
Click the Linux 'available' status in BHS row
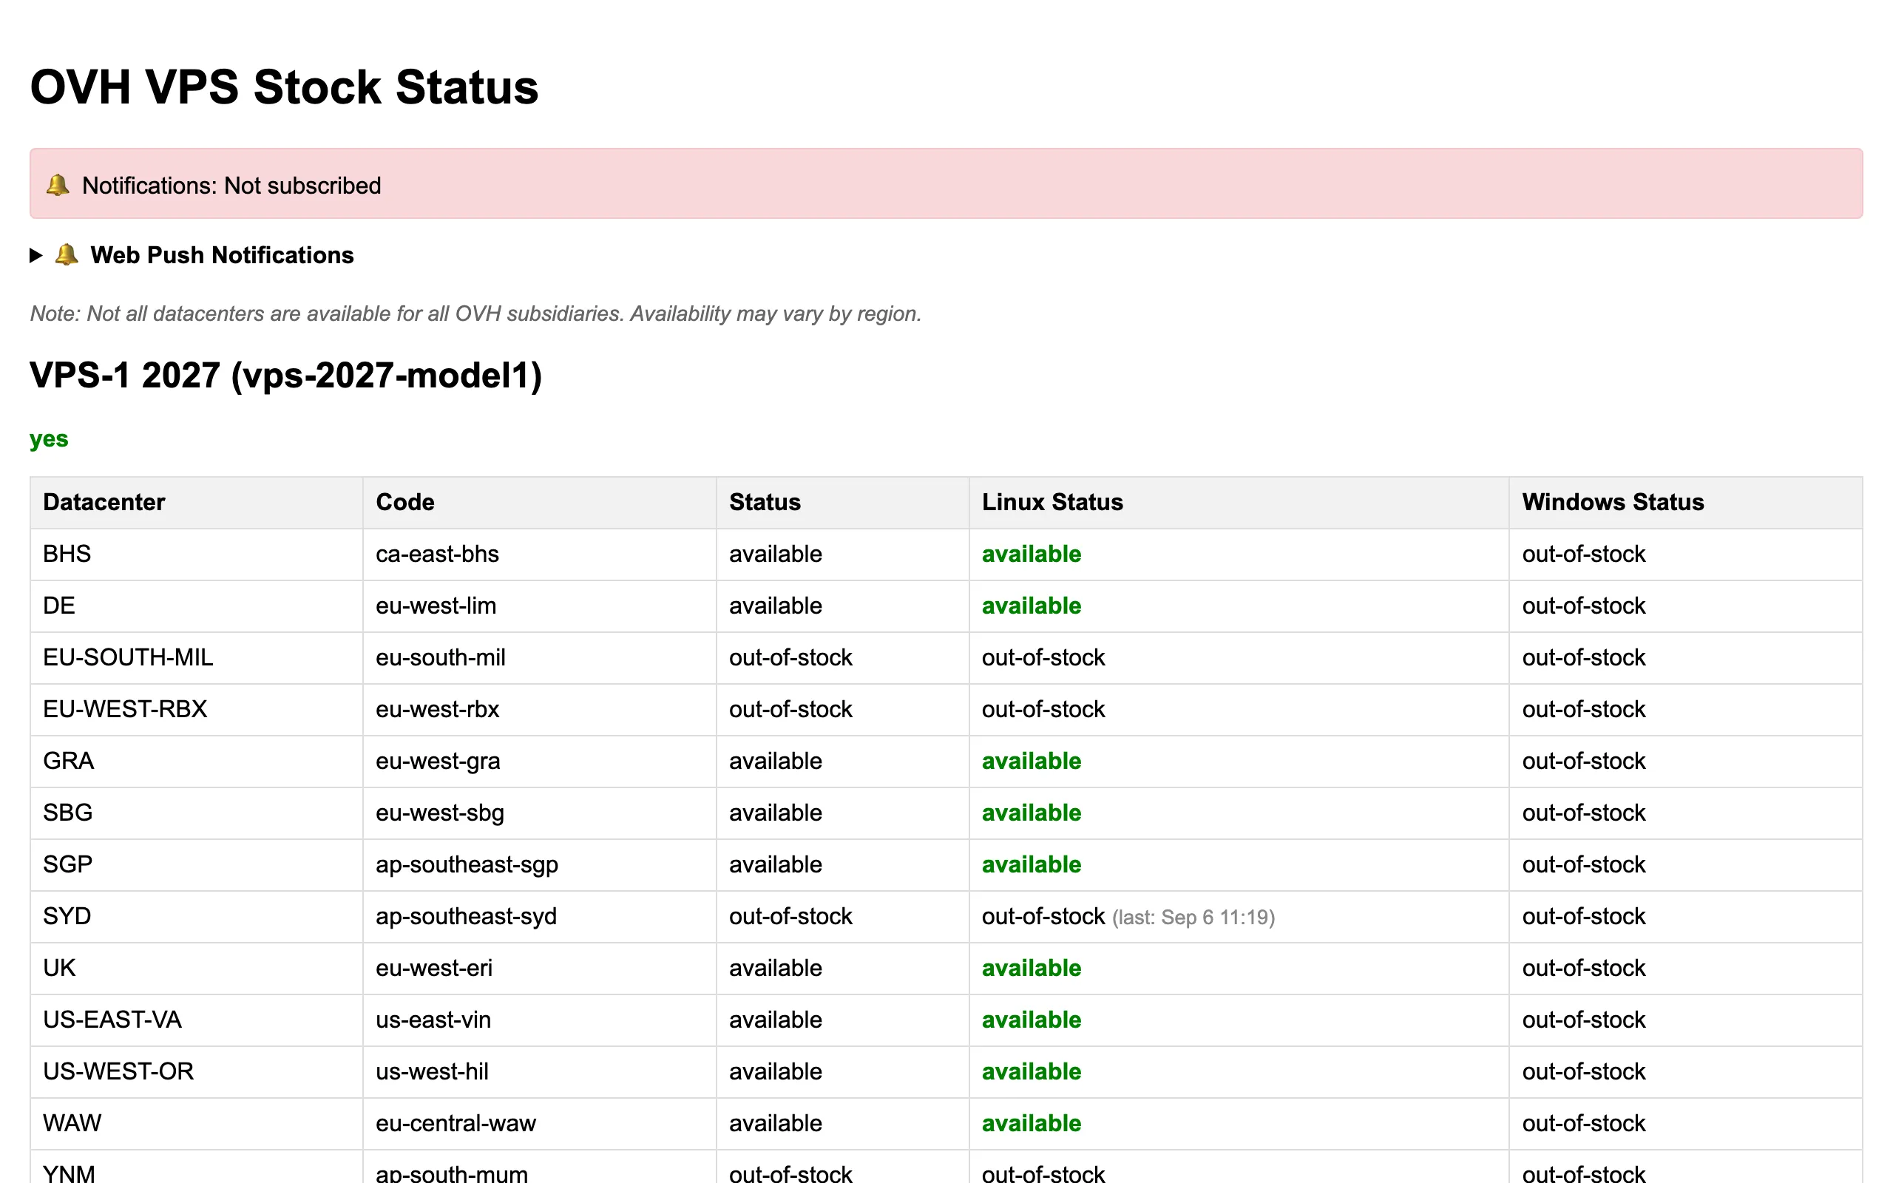coord(1031,554)
